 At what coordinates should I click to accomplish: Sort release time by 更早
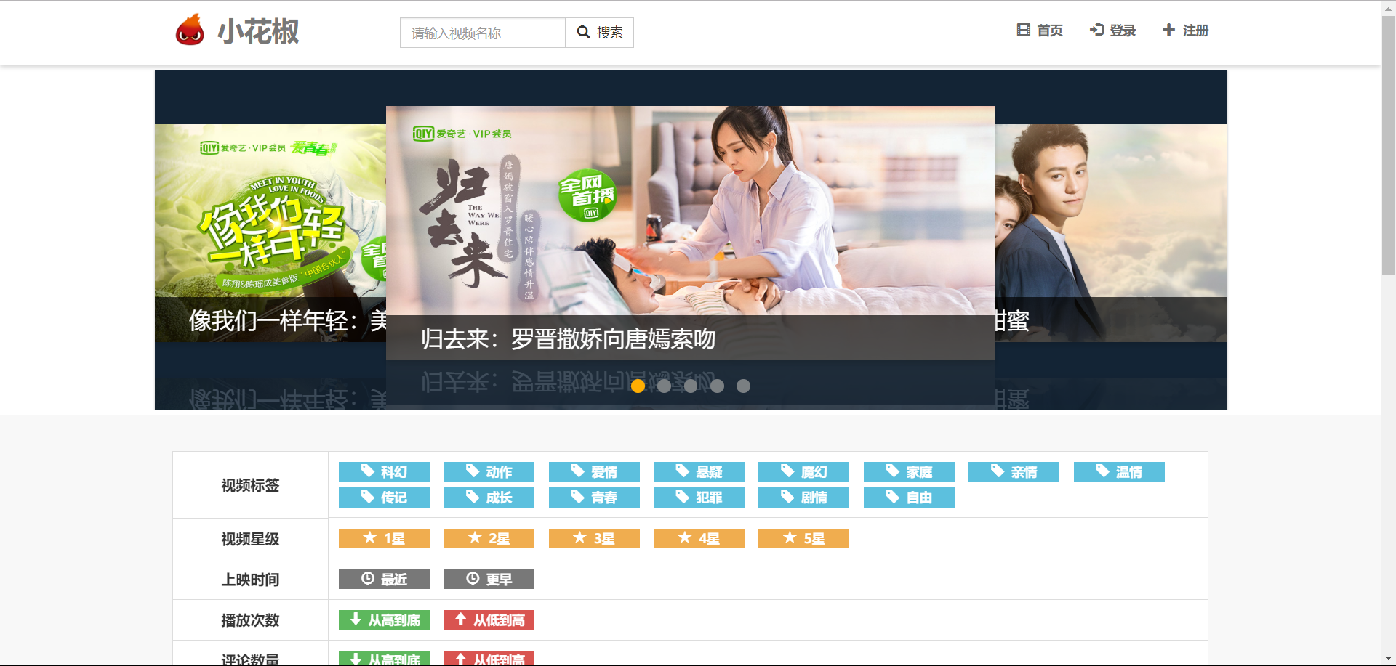(489, 579)
